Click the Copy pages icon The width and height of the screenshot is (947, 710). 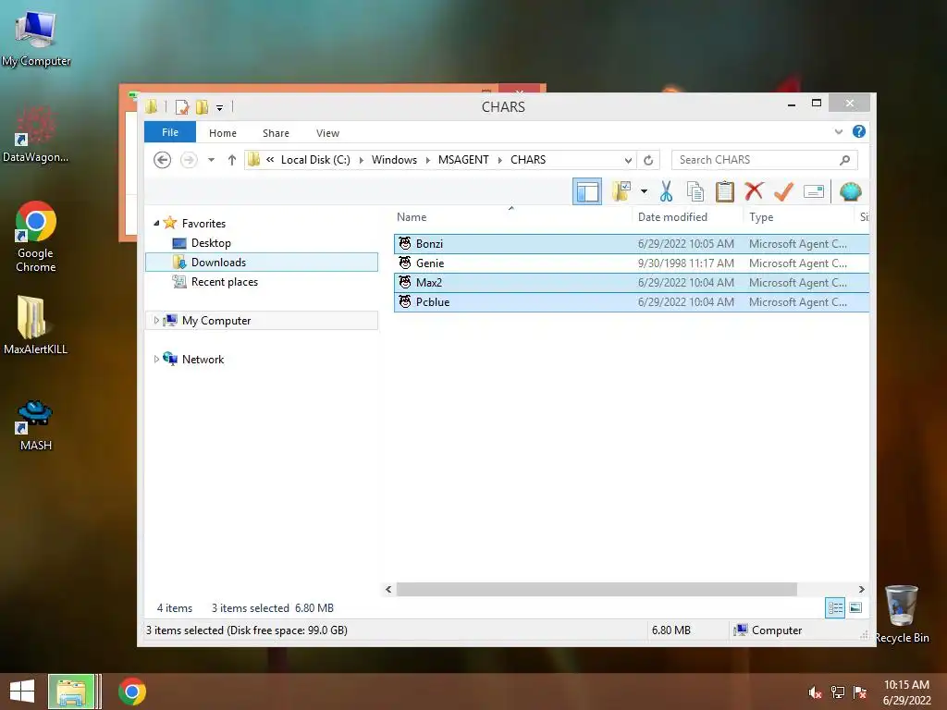(x=695, y=191)
